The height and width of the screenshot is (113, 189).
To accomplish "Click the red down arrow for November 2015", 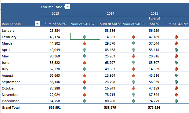I will coord(176,95).
